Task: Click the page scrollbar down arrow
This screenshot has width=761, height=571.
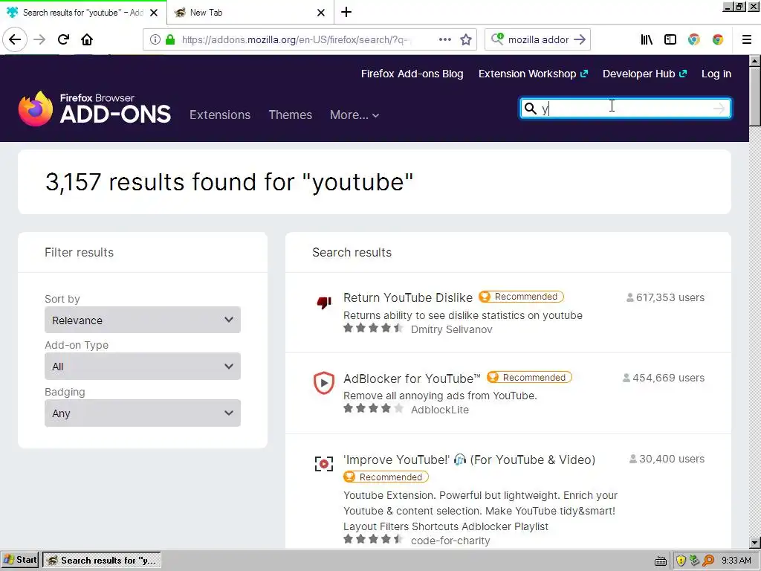Action: (x=755, y=543)
